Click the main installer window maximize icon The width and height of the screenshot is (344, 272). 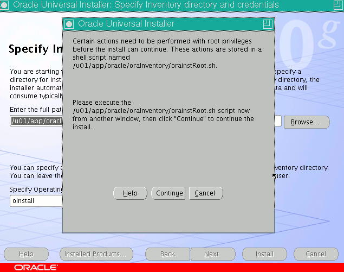coord(338,5)
